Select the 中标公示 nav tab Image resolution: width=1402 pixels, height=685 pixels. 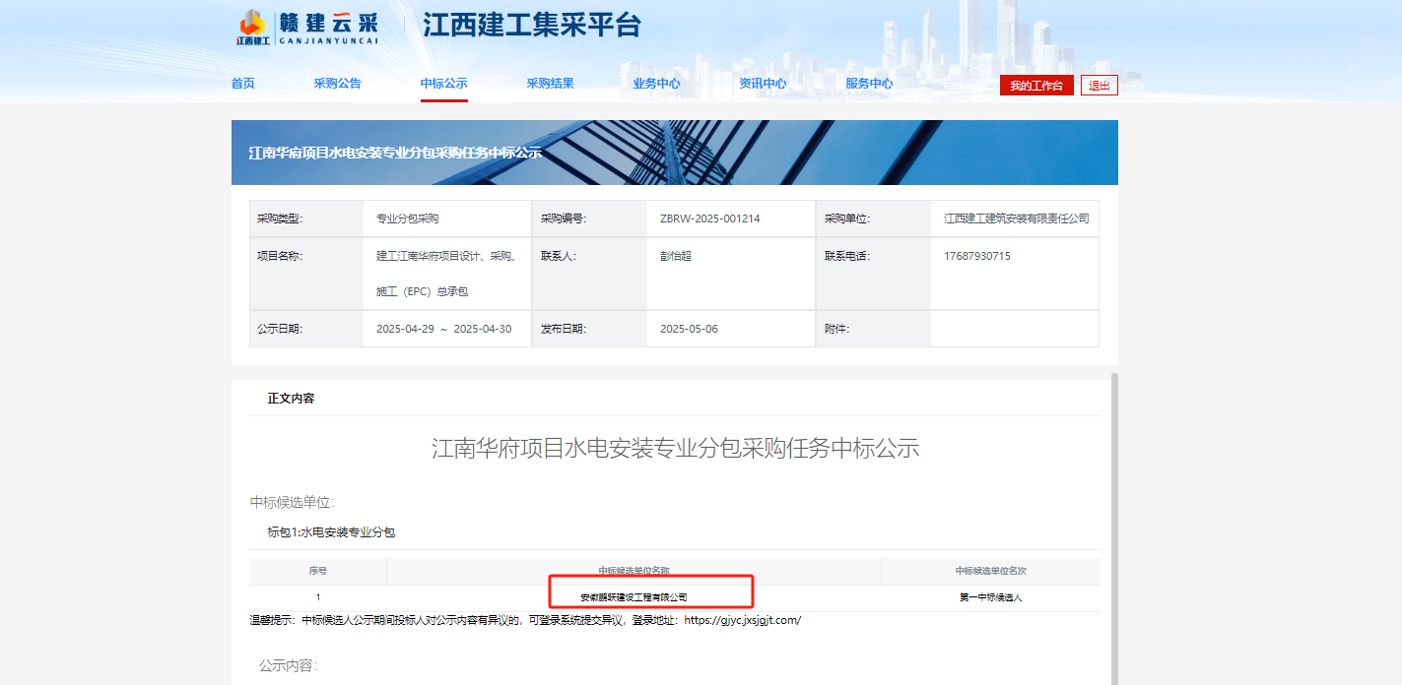pos(444,84)
